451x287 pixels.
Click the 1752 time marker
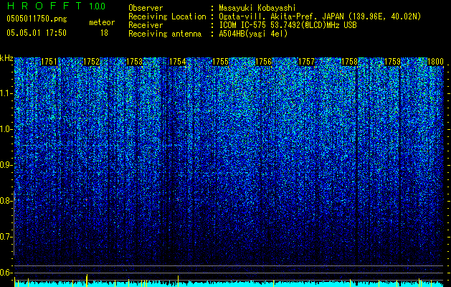tap(92, 62)
